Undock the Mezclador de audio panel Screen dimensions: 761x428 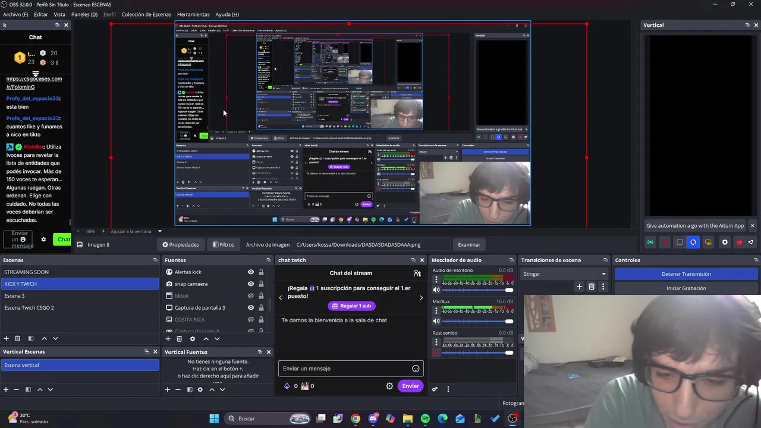[x=511, y=260]
